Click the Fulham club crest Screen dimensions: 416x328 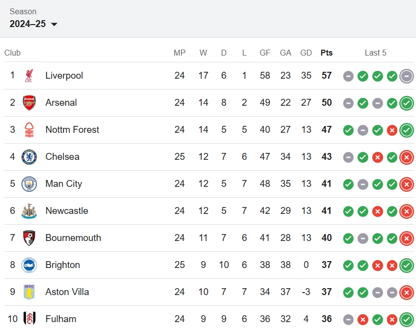29,319
